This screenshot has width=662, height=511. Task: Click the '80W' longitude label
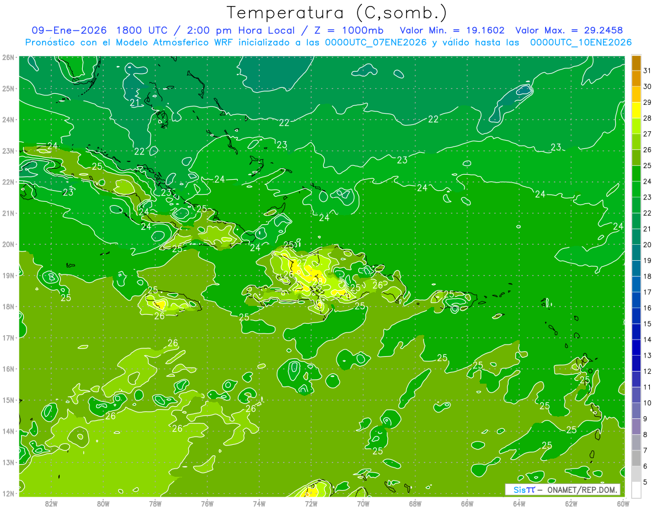click(103, 503)
